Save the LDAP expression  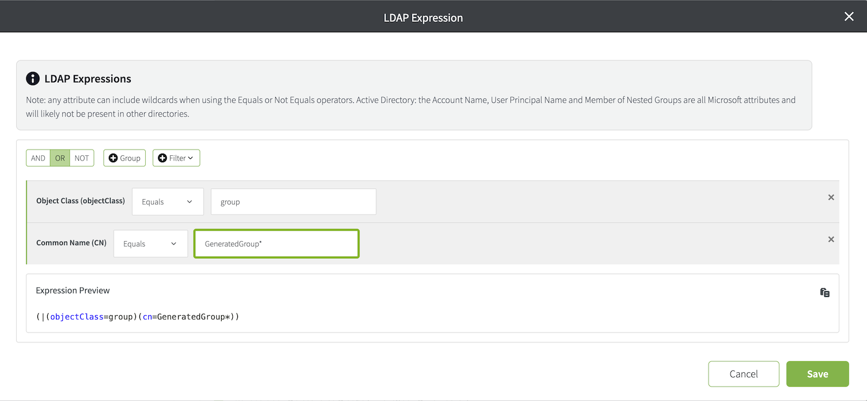point(817,374)
